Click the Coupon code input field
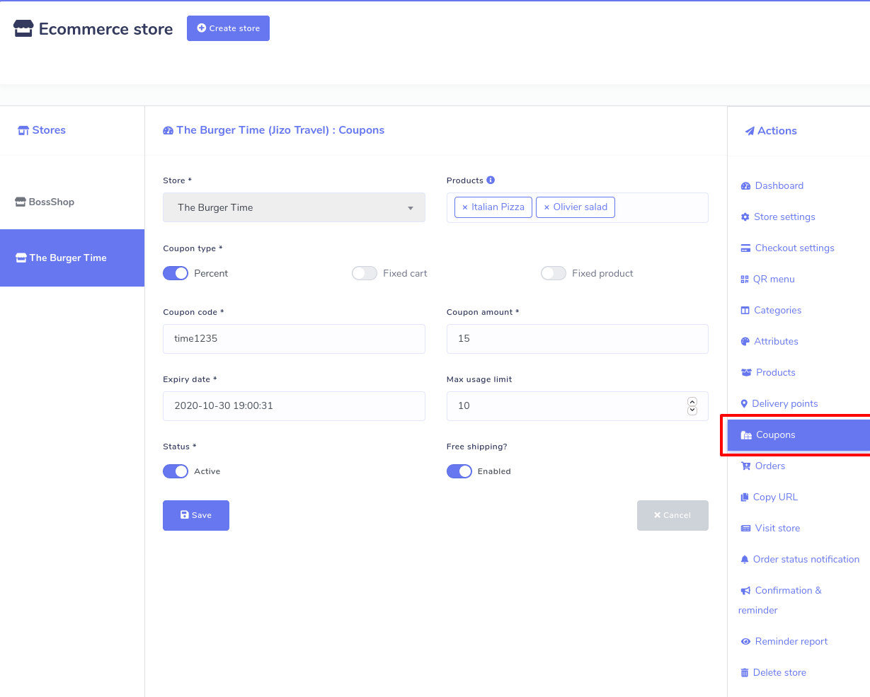870x697 pixels. tap(294, 339)
